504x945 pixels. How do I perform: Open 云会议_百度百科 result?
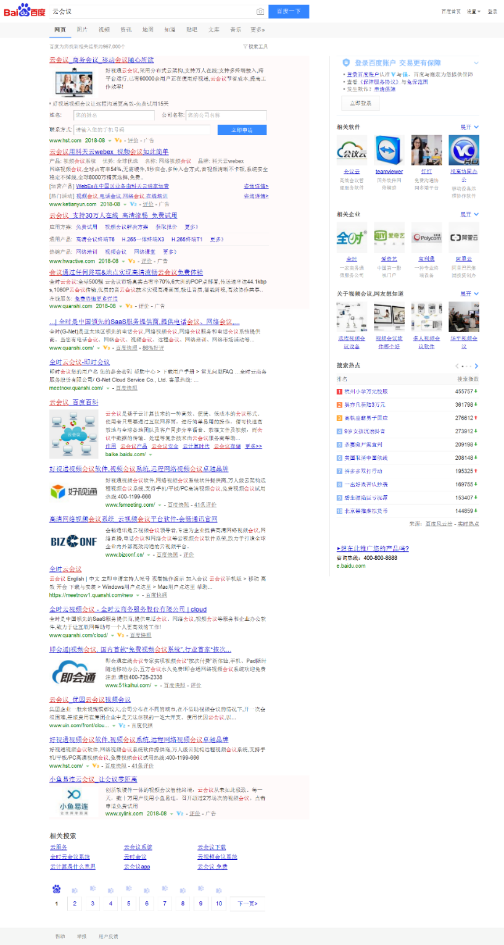74,402
